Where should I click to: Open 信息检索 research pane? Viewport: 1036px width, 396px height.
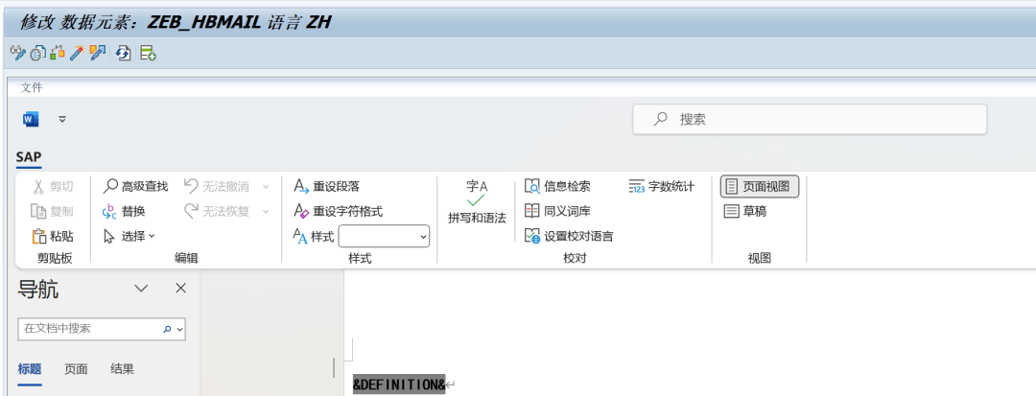[x=557, y=187]
